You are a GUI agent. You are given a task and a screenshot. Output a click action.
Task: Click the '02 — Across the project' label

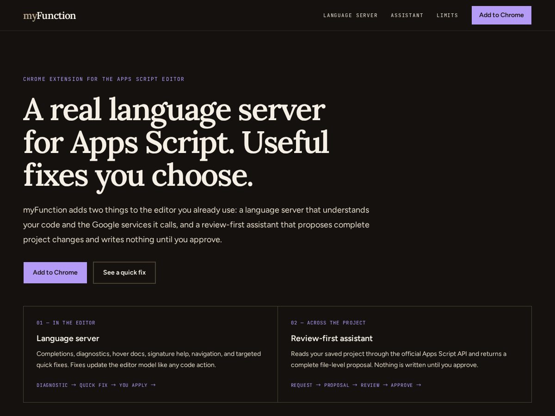tap(328, 323)
